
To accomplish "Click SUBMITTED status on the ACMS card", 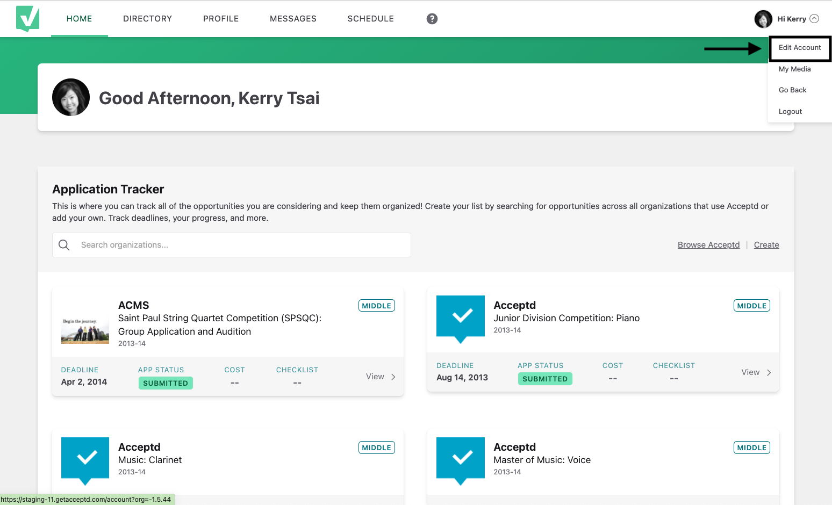I will point(166,383).
